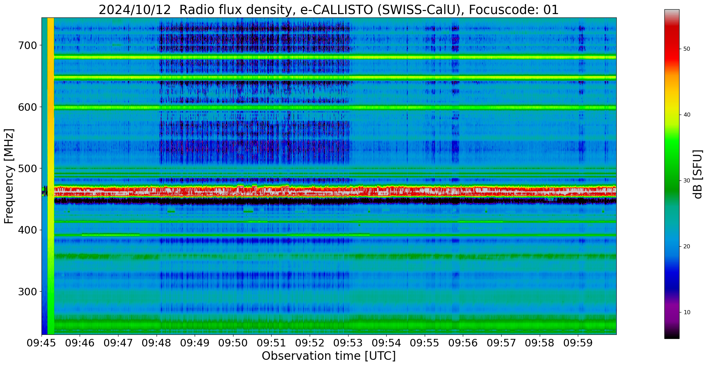The height and width of the screenshot is (366, 708).
Task: Click the 'Observation time [UTC]' axis title
Action: [x=329, y=356]
